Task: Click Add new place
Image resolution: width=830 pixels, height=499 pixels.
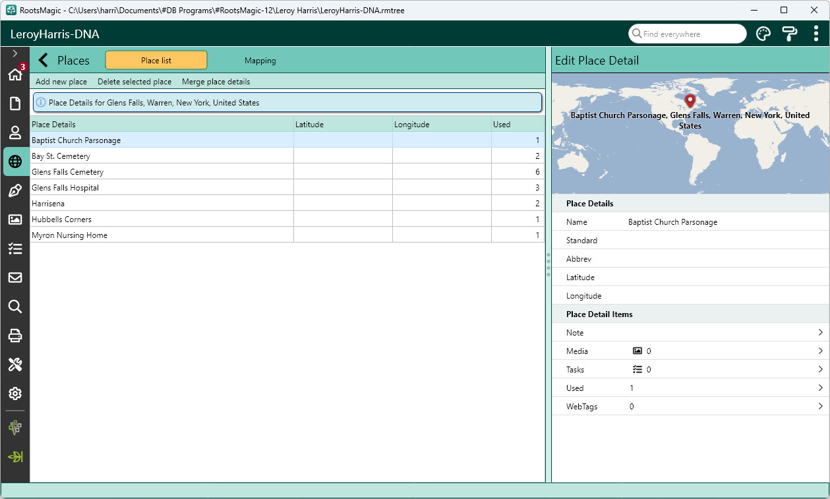Action: point(61,82)
